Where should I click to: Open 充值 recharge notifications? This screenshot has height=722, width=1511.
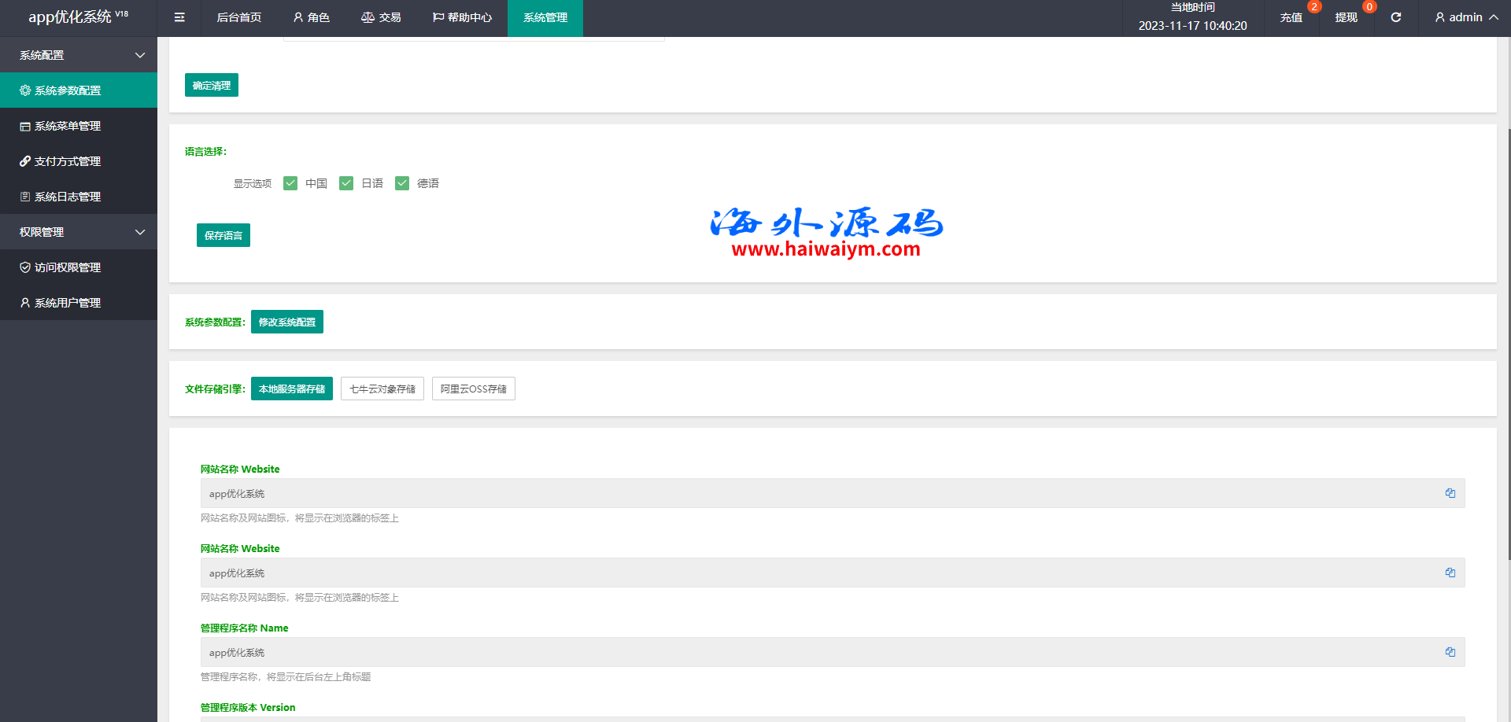(1291, 17)
